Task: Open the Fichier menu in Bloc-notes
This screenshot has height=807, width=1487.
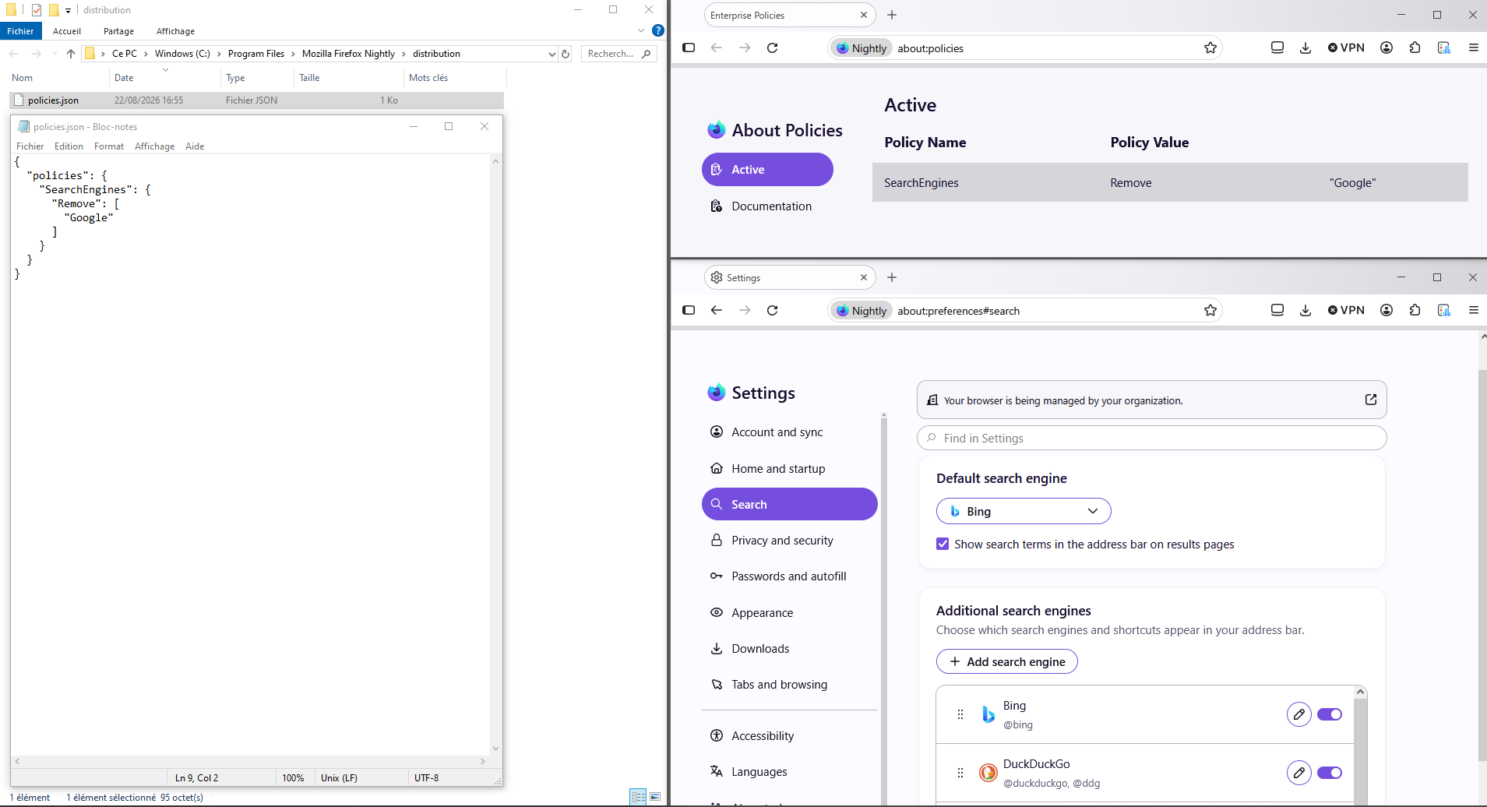Action: (x=30, y=146)
